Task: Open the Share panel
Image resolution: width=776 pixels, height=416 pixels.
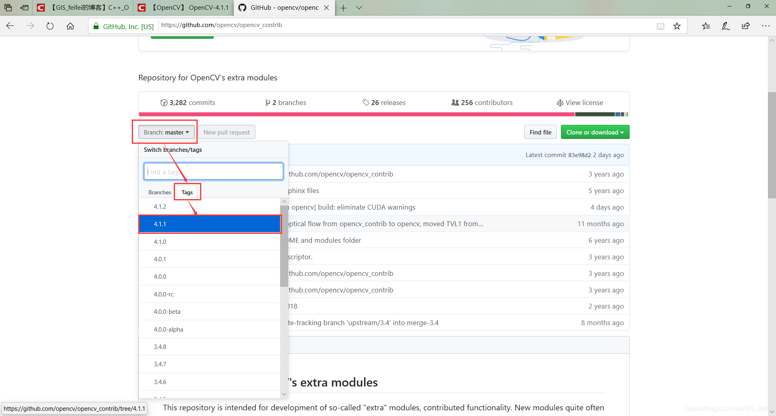Action: pyautogui.click(x=746, y=25)
